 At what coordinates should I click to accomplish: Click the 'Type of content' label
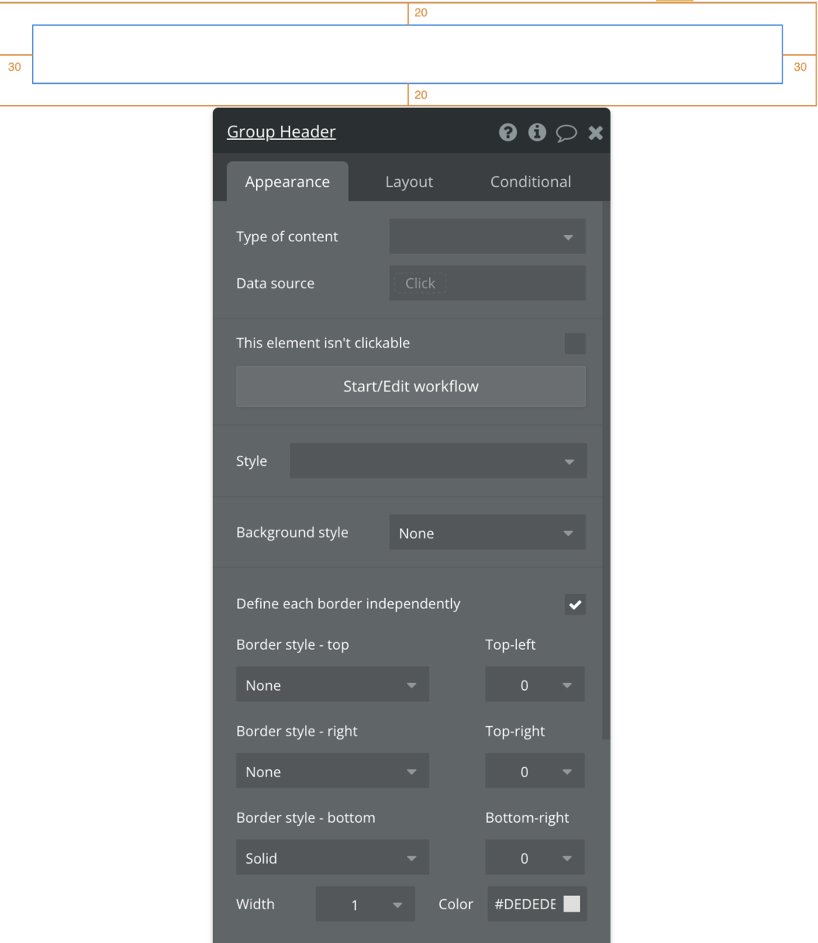click(287, 237)
